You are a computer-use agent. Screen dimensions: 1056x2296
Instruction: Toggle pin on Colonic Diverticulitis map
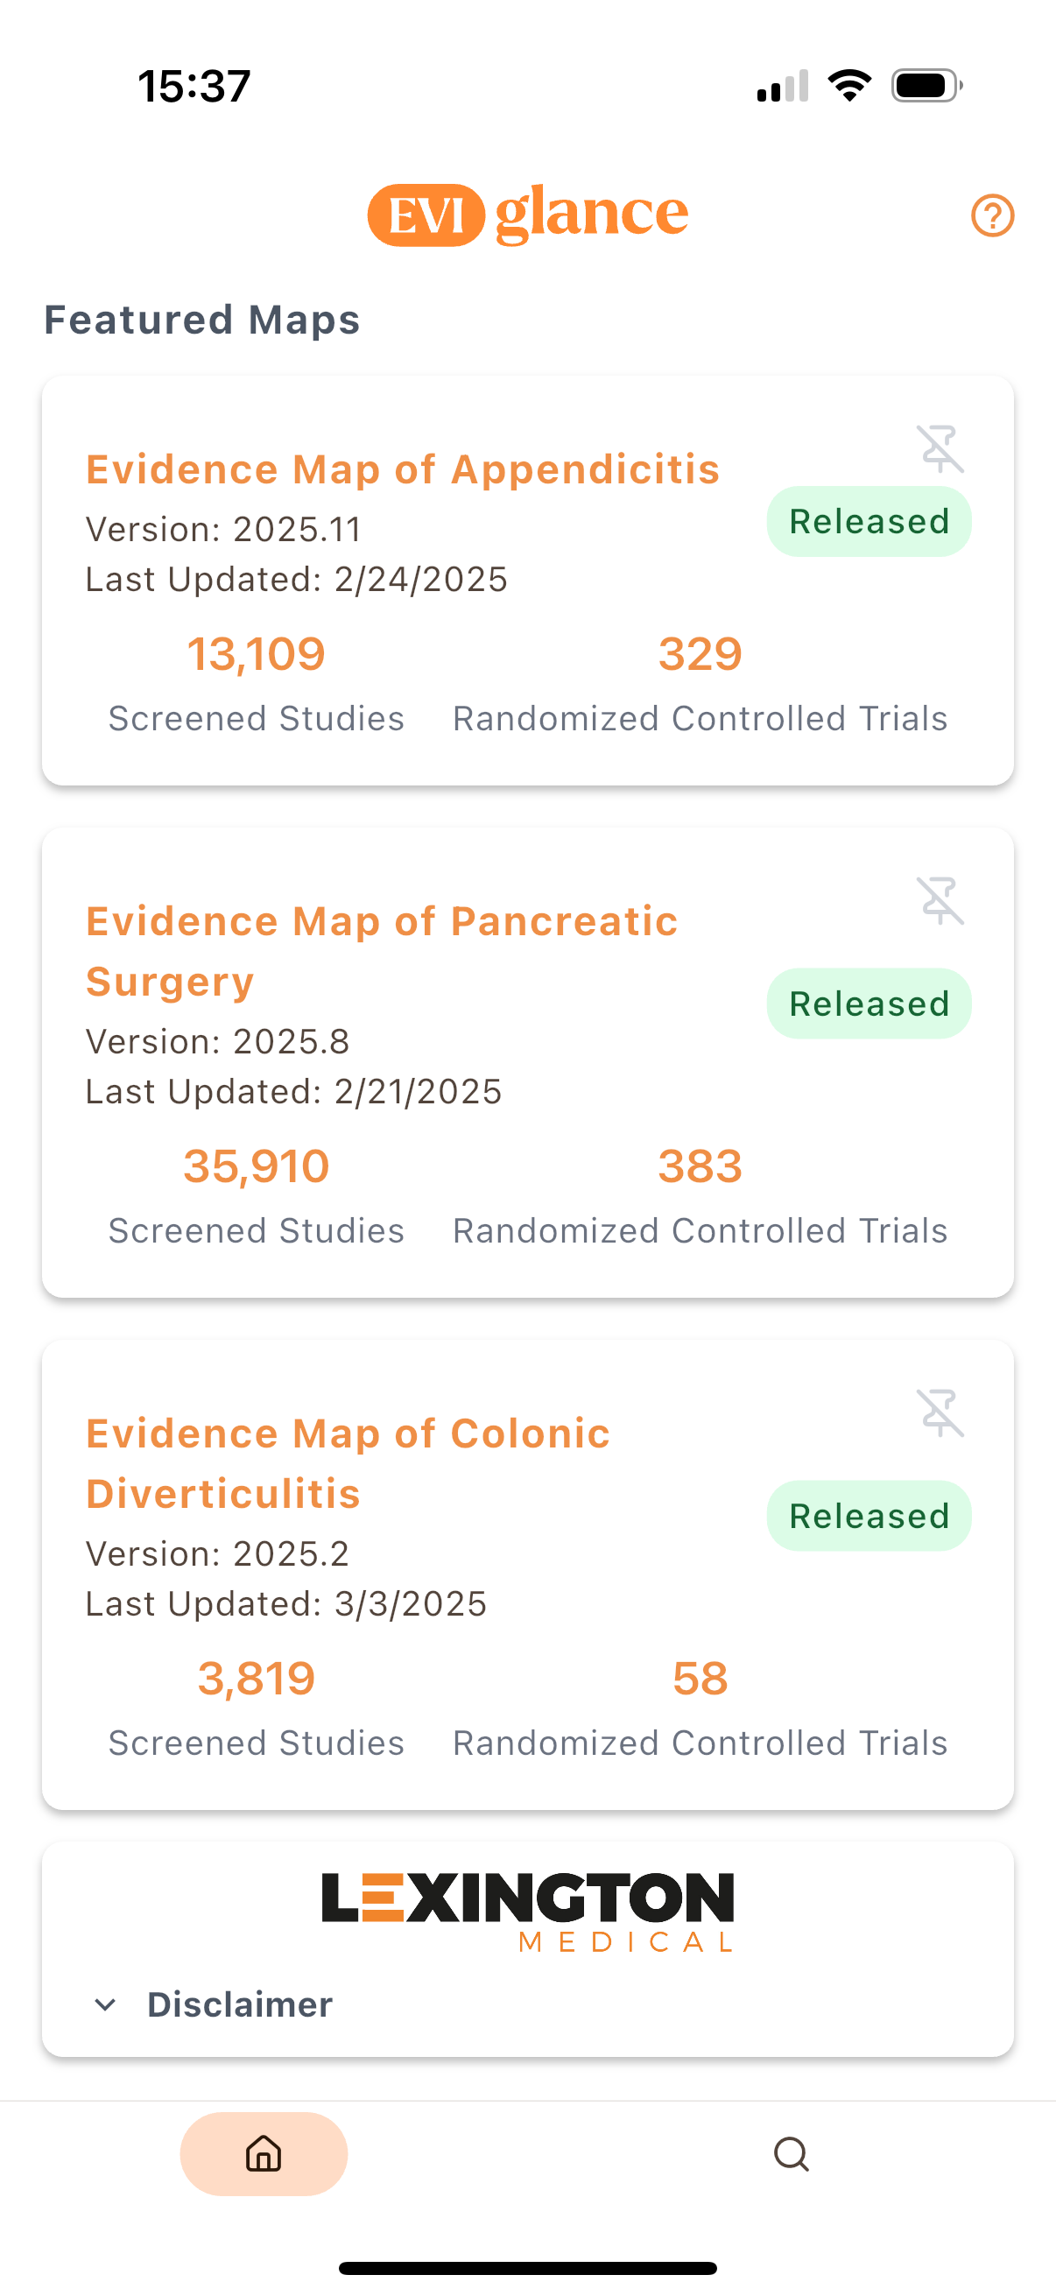940,1412
